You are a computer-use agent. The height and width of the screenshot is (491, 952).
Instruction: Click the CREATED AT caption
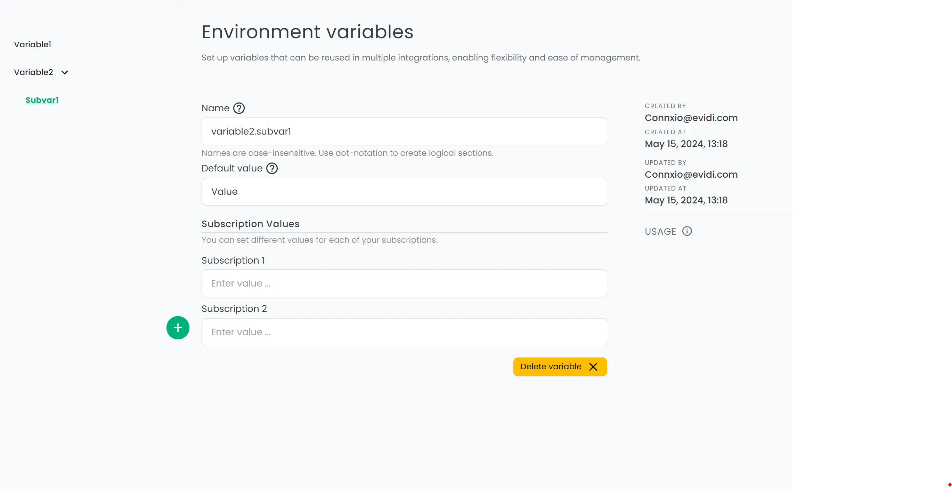[665, 132]
